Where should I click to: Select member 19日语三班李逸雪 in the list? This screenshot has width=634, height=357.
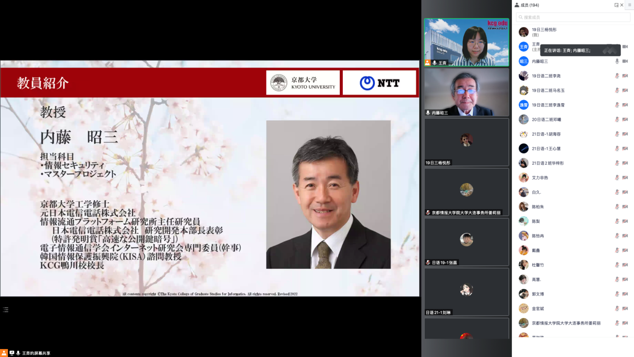tap(548, 105)
